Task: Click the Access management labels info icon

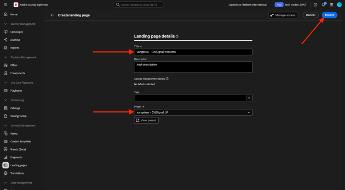Action: pos(167,79)
